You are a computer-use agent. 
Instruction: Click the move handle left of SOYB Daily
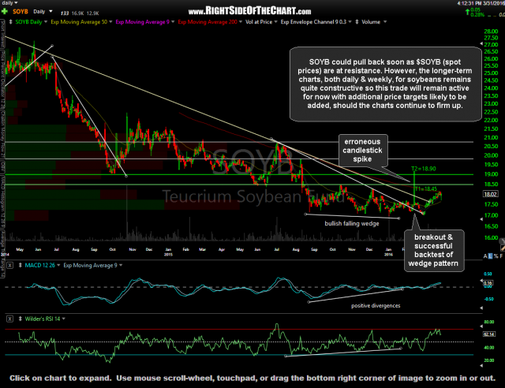(x=10, y=22)
